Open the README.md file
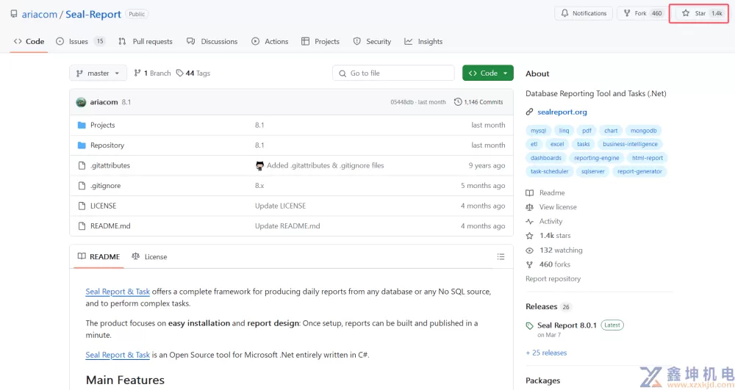 [110, 226]
